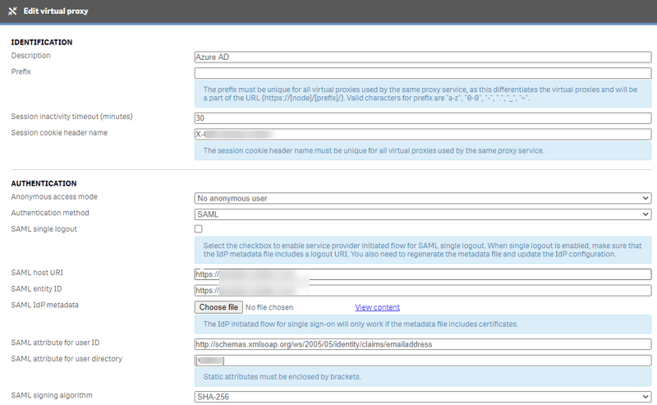Click the session cookie header unique info note
The image size is (657, 405).
(x=423, y=151)
